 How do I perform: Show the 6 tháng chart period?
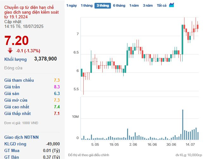click(x=119, y=5)
